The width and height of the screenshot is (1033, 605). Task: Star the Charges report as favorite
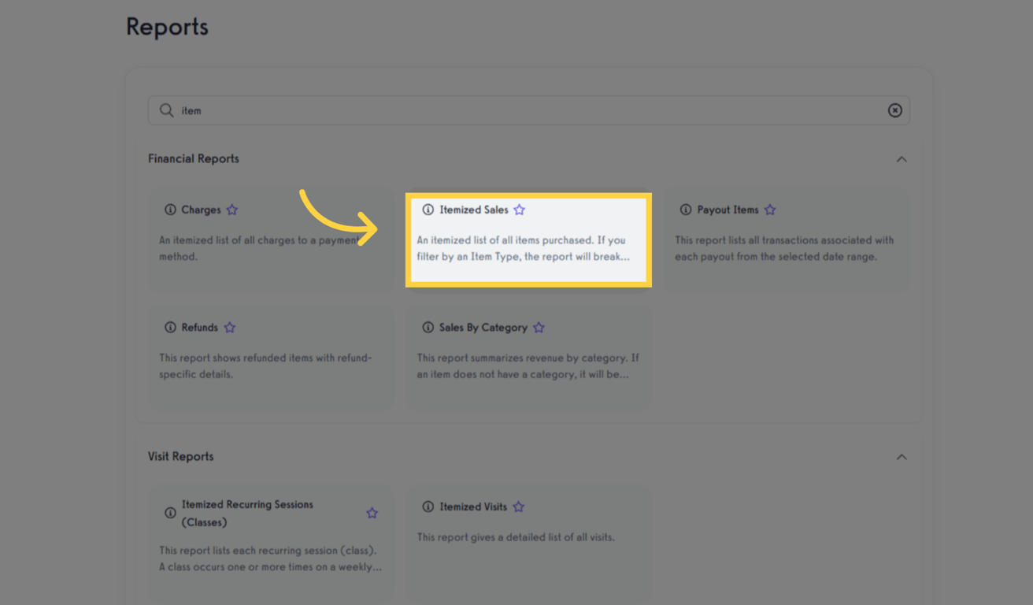tap(231, 210)
